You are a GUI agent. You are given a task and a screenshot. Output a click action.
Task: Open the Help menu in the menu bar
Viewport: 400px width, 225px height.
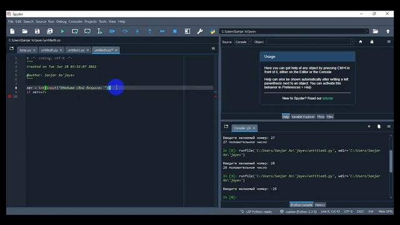122,22
